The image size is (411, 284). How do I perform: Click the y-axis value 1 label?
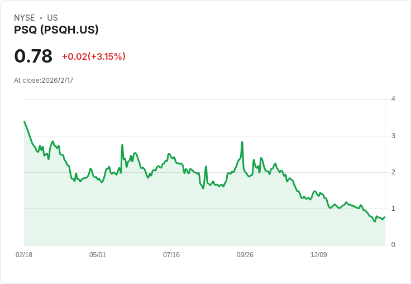click(393, 209)
